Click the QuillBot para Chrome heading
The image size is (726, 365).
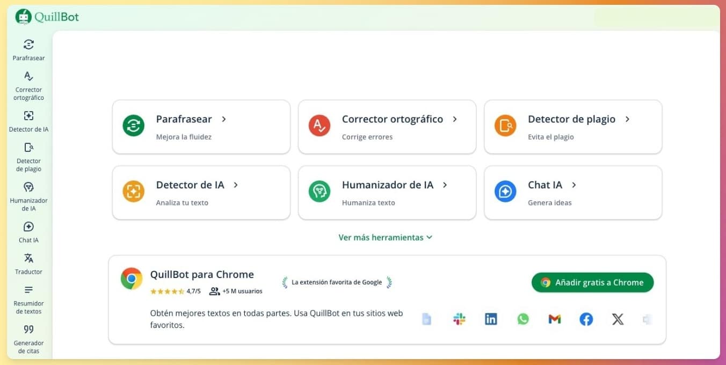[202, 274]
